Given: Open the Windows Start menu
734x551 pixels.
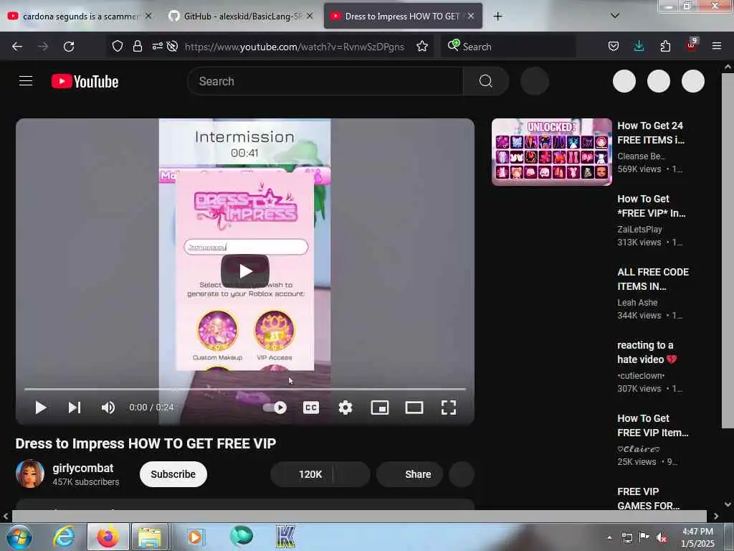Looking at the screenshot, I should coord(19,537).
